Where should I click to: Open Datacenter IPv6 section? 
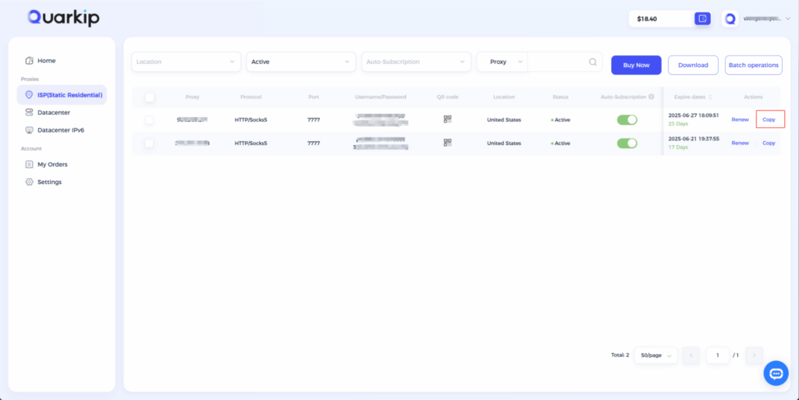click(62, 130)
